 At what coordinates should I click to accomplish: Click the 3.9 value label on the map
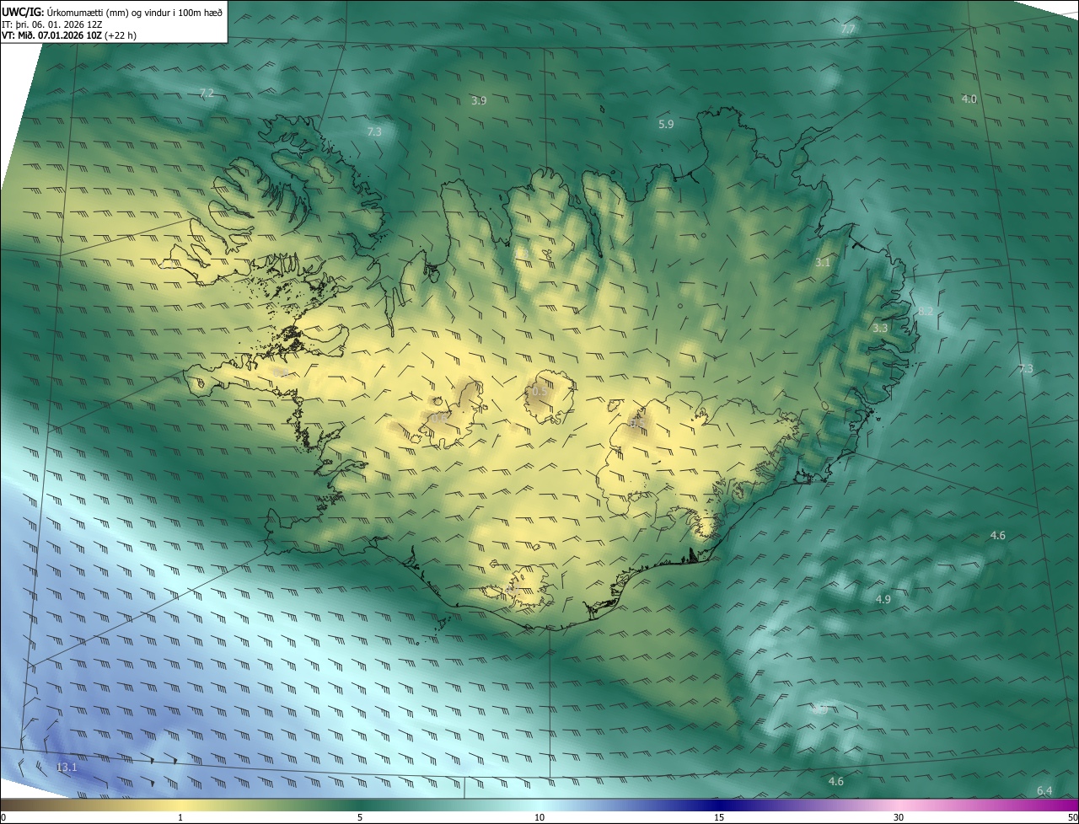click(x=479, y=100)
